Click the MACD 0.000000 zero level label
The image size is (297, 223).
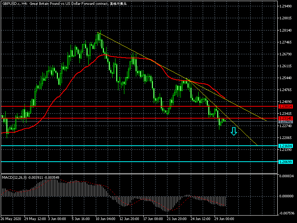(x=287, y=196)
